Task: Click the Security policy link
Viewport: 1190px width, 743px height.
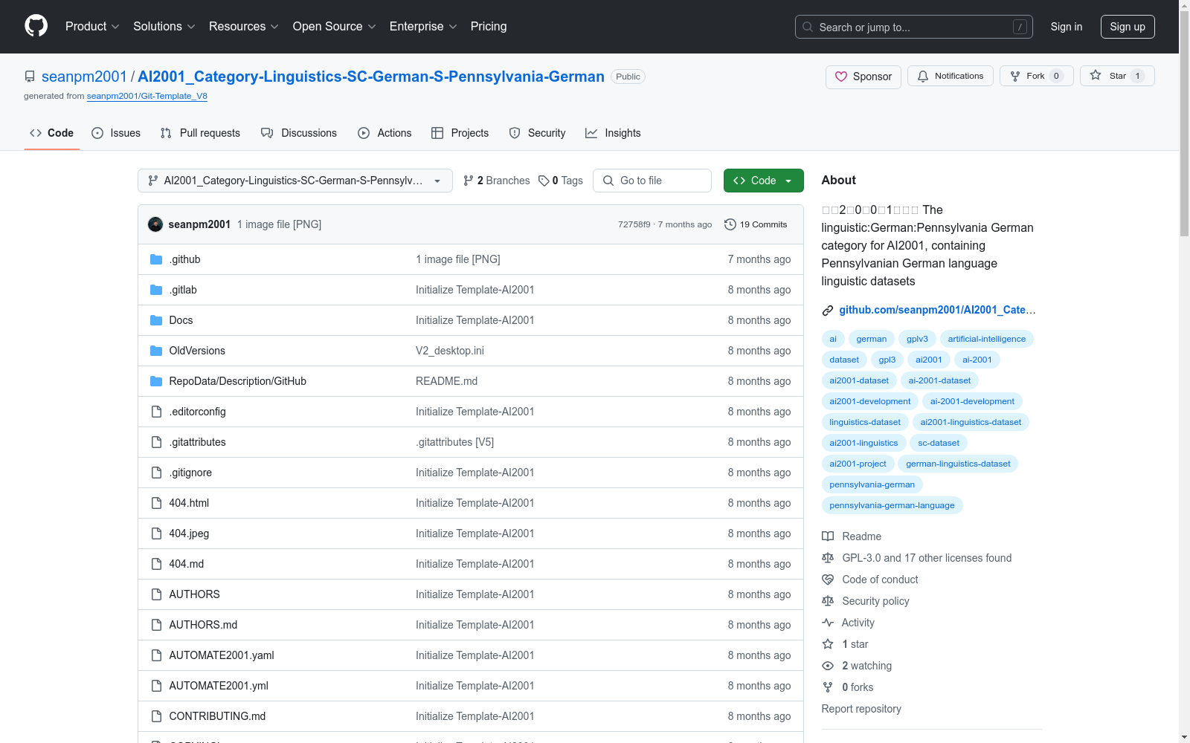Action: pyautogui.click(x=875, y=601)
